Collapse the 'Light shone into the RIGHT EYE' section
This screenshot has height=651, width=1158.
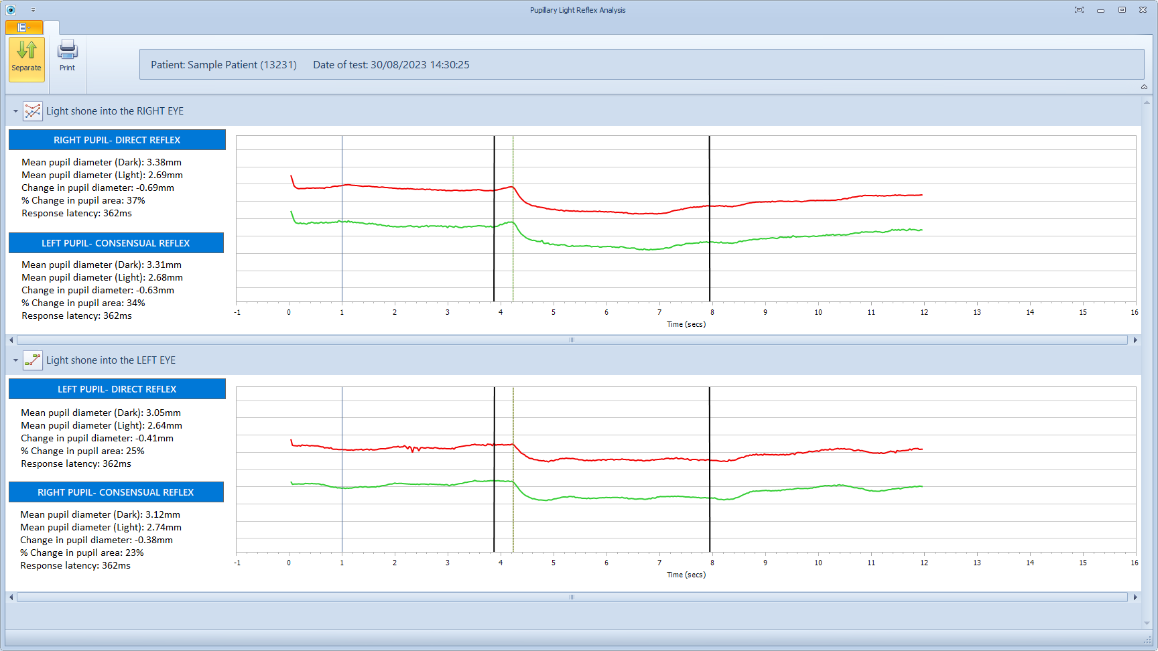pyautogui.click(x=15, y=111)
